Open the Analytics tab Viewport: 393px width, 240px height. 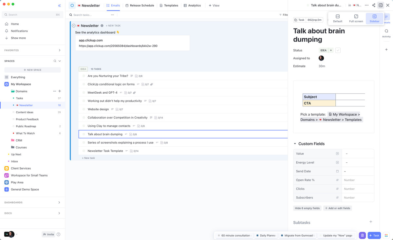coord(192,6)
